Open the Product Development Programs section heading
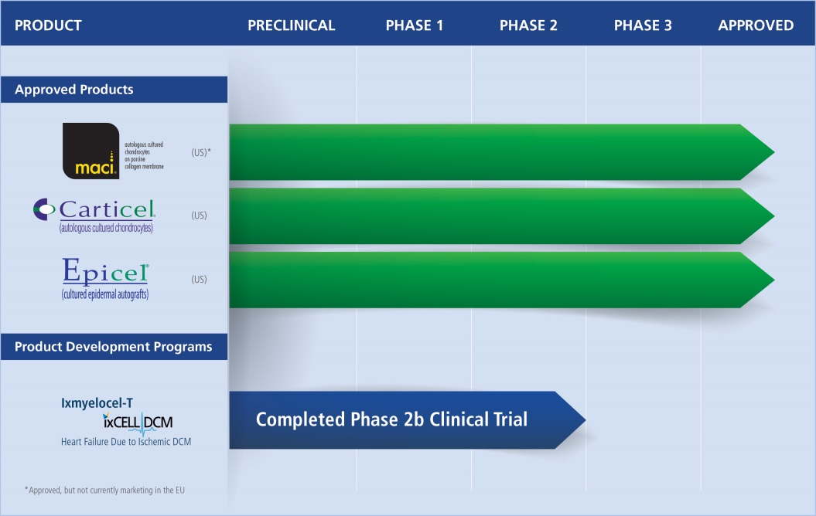This screenshot has width=816, height=516. click(113, 347)
